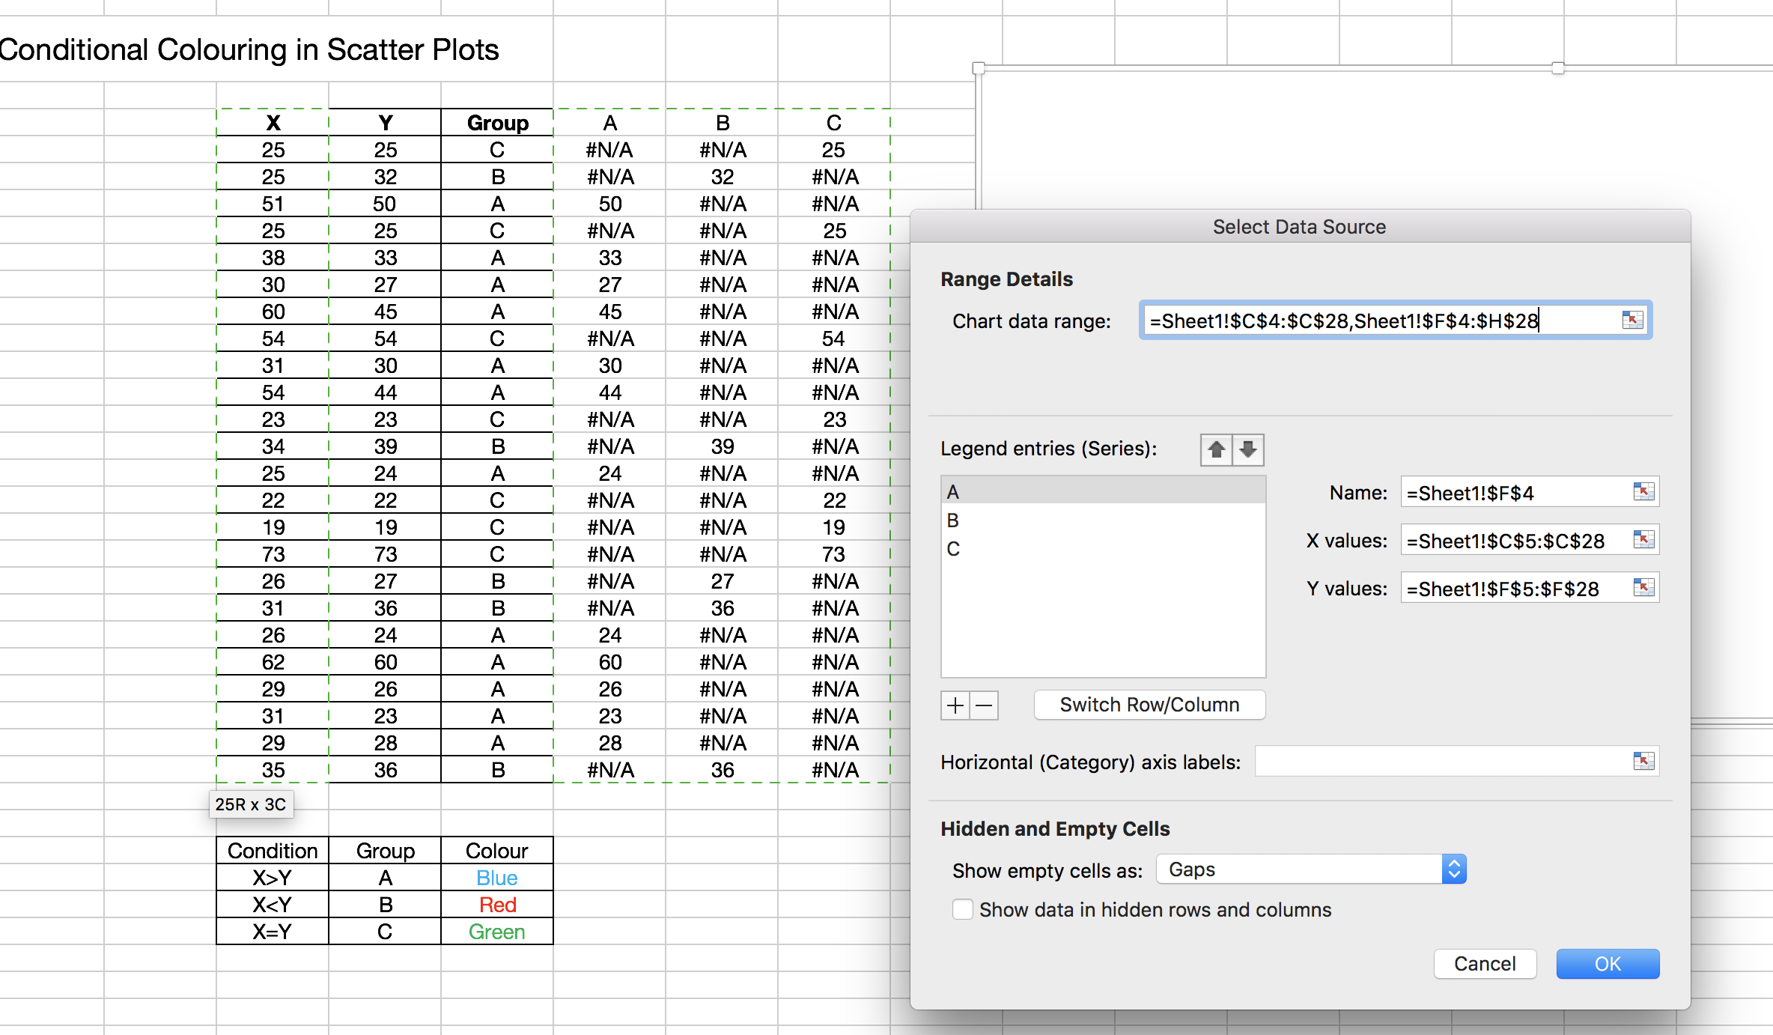
Task: Click the range selector icon beside Y values
Action: point(1643,588)
